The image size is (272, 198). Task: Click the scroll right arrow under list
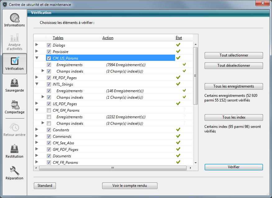click(x=190, y=168)
